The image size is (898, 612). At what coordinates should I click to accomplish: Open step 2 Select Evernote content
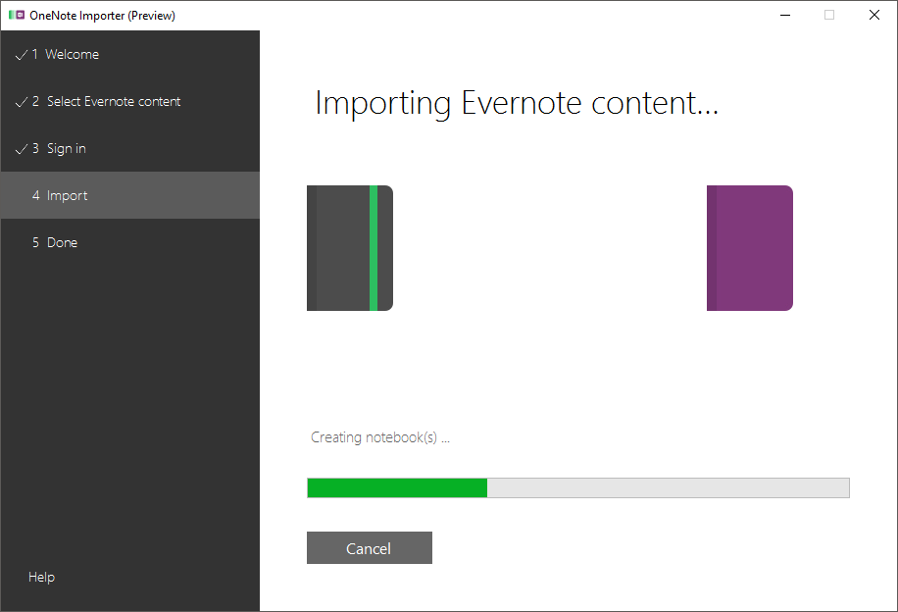click(130, 101)
